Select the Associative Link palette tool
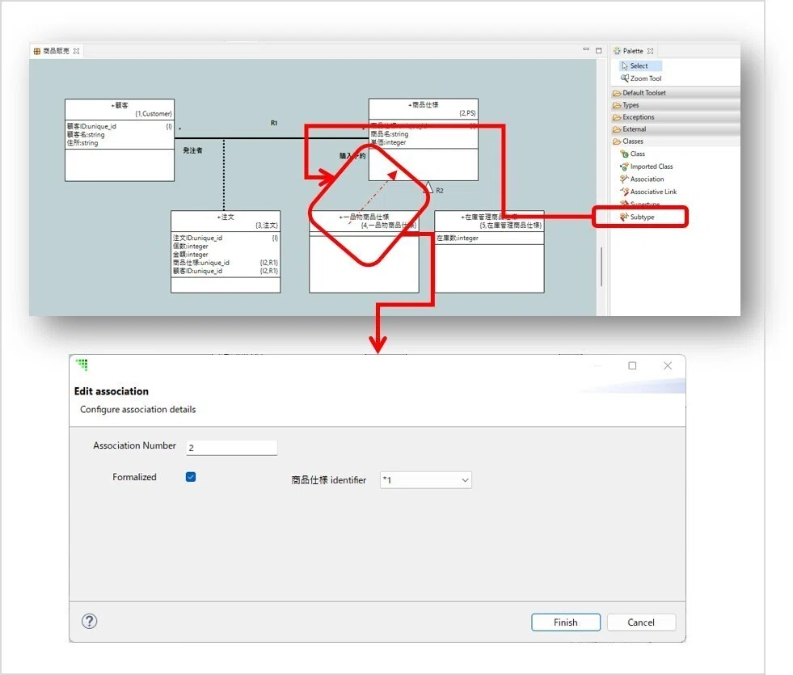 click(648, 192)
